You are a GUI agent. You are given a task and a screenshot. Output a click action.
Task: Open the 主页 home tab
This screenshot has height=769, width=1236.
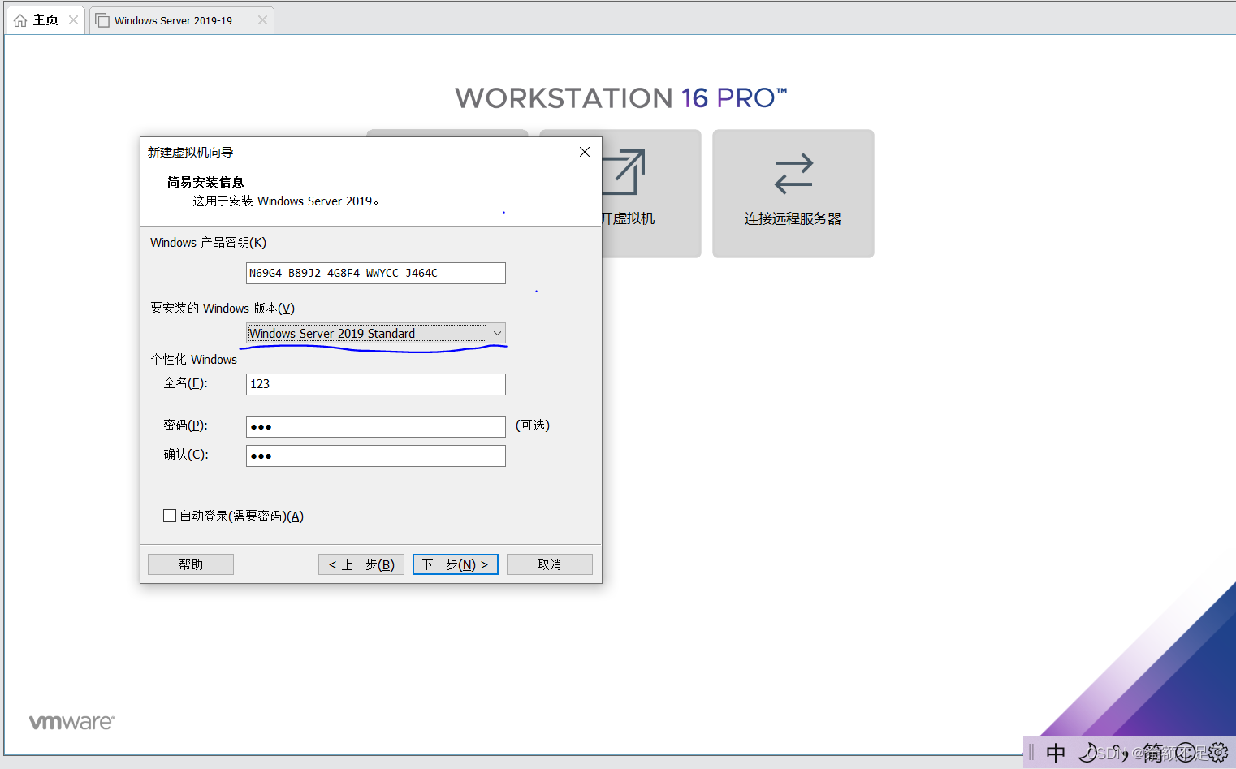45,20
